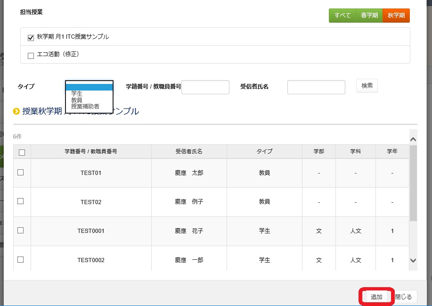The height and width of the screenshot is (306, 432).
Task: Choose 学生 in the type dropdown
Action: [x=77, y=94]
